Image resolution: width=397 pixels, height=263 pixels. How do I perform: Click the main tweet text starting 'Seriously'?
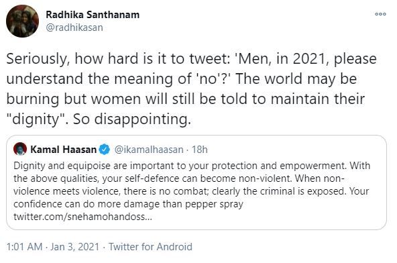191,89
